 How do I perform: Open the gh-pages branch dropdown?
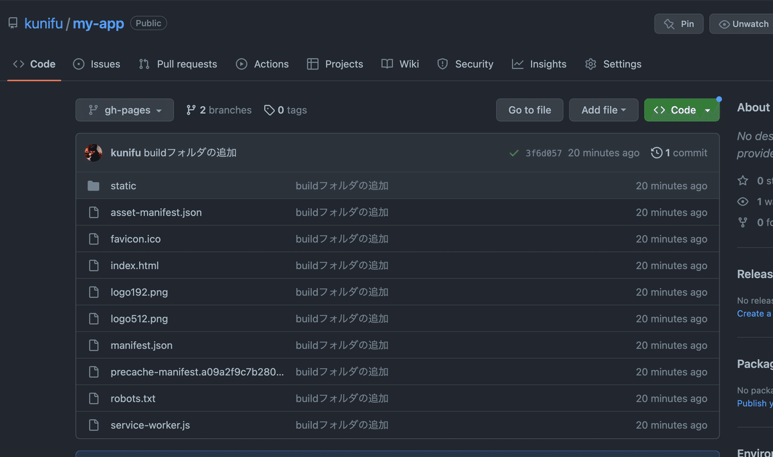click(124, 109)
